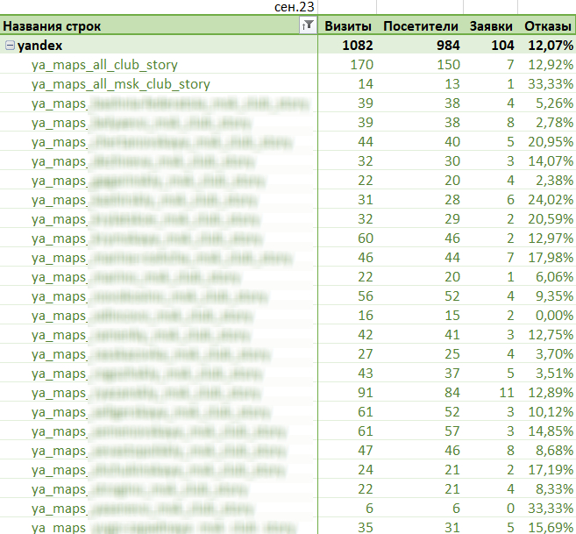Select the ya_maps_all_msk_club_story row label

[121, 84]
